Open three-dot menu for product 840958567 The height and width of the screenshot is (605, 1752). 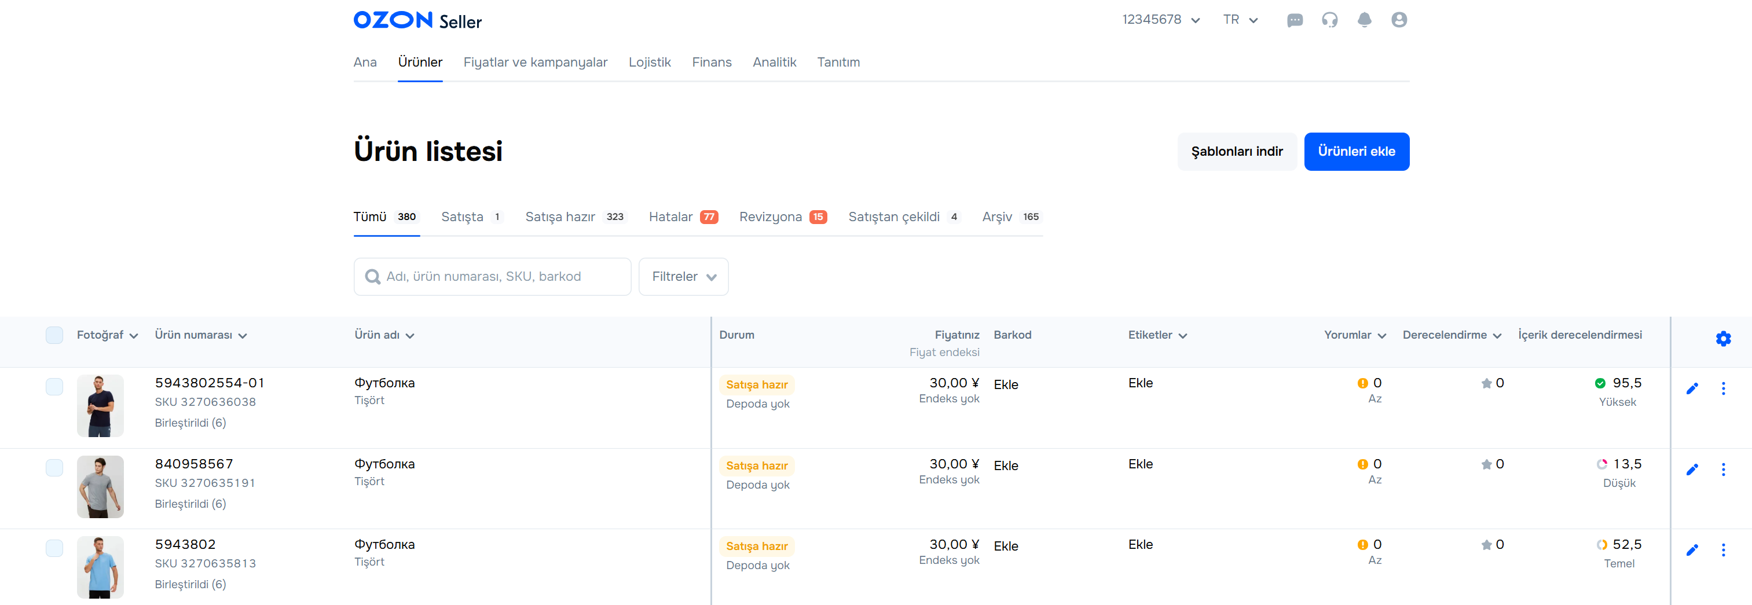point(1722,470)
